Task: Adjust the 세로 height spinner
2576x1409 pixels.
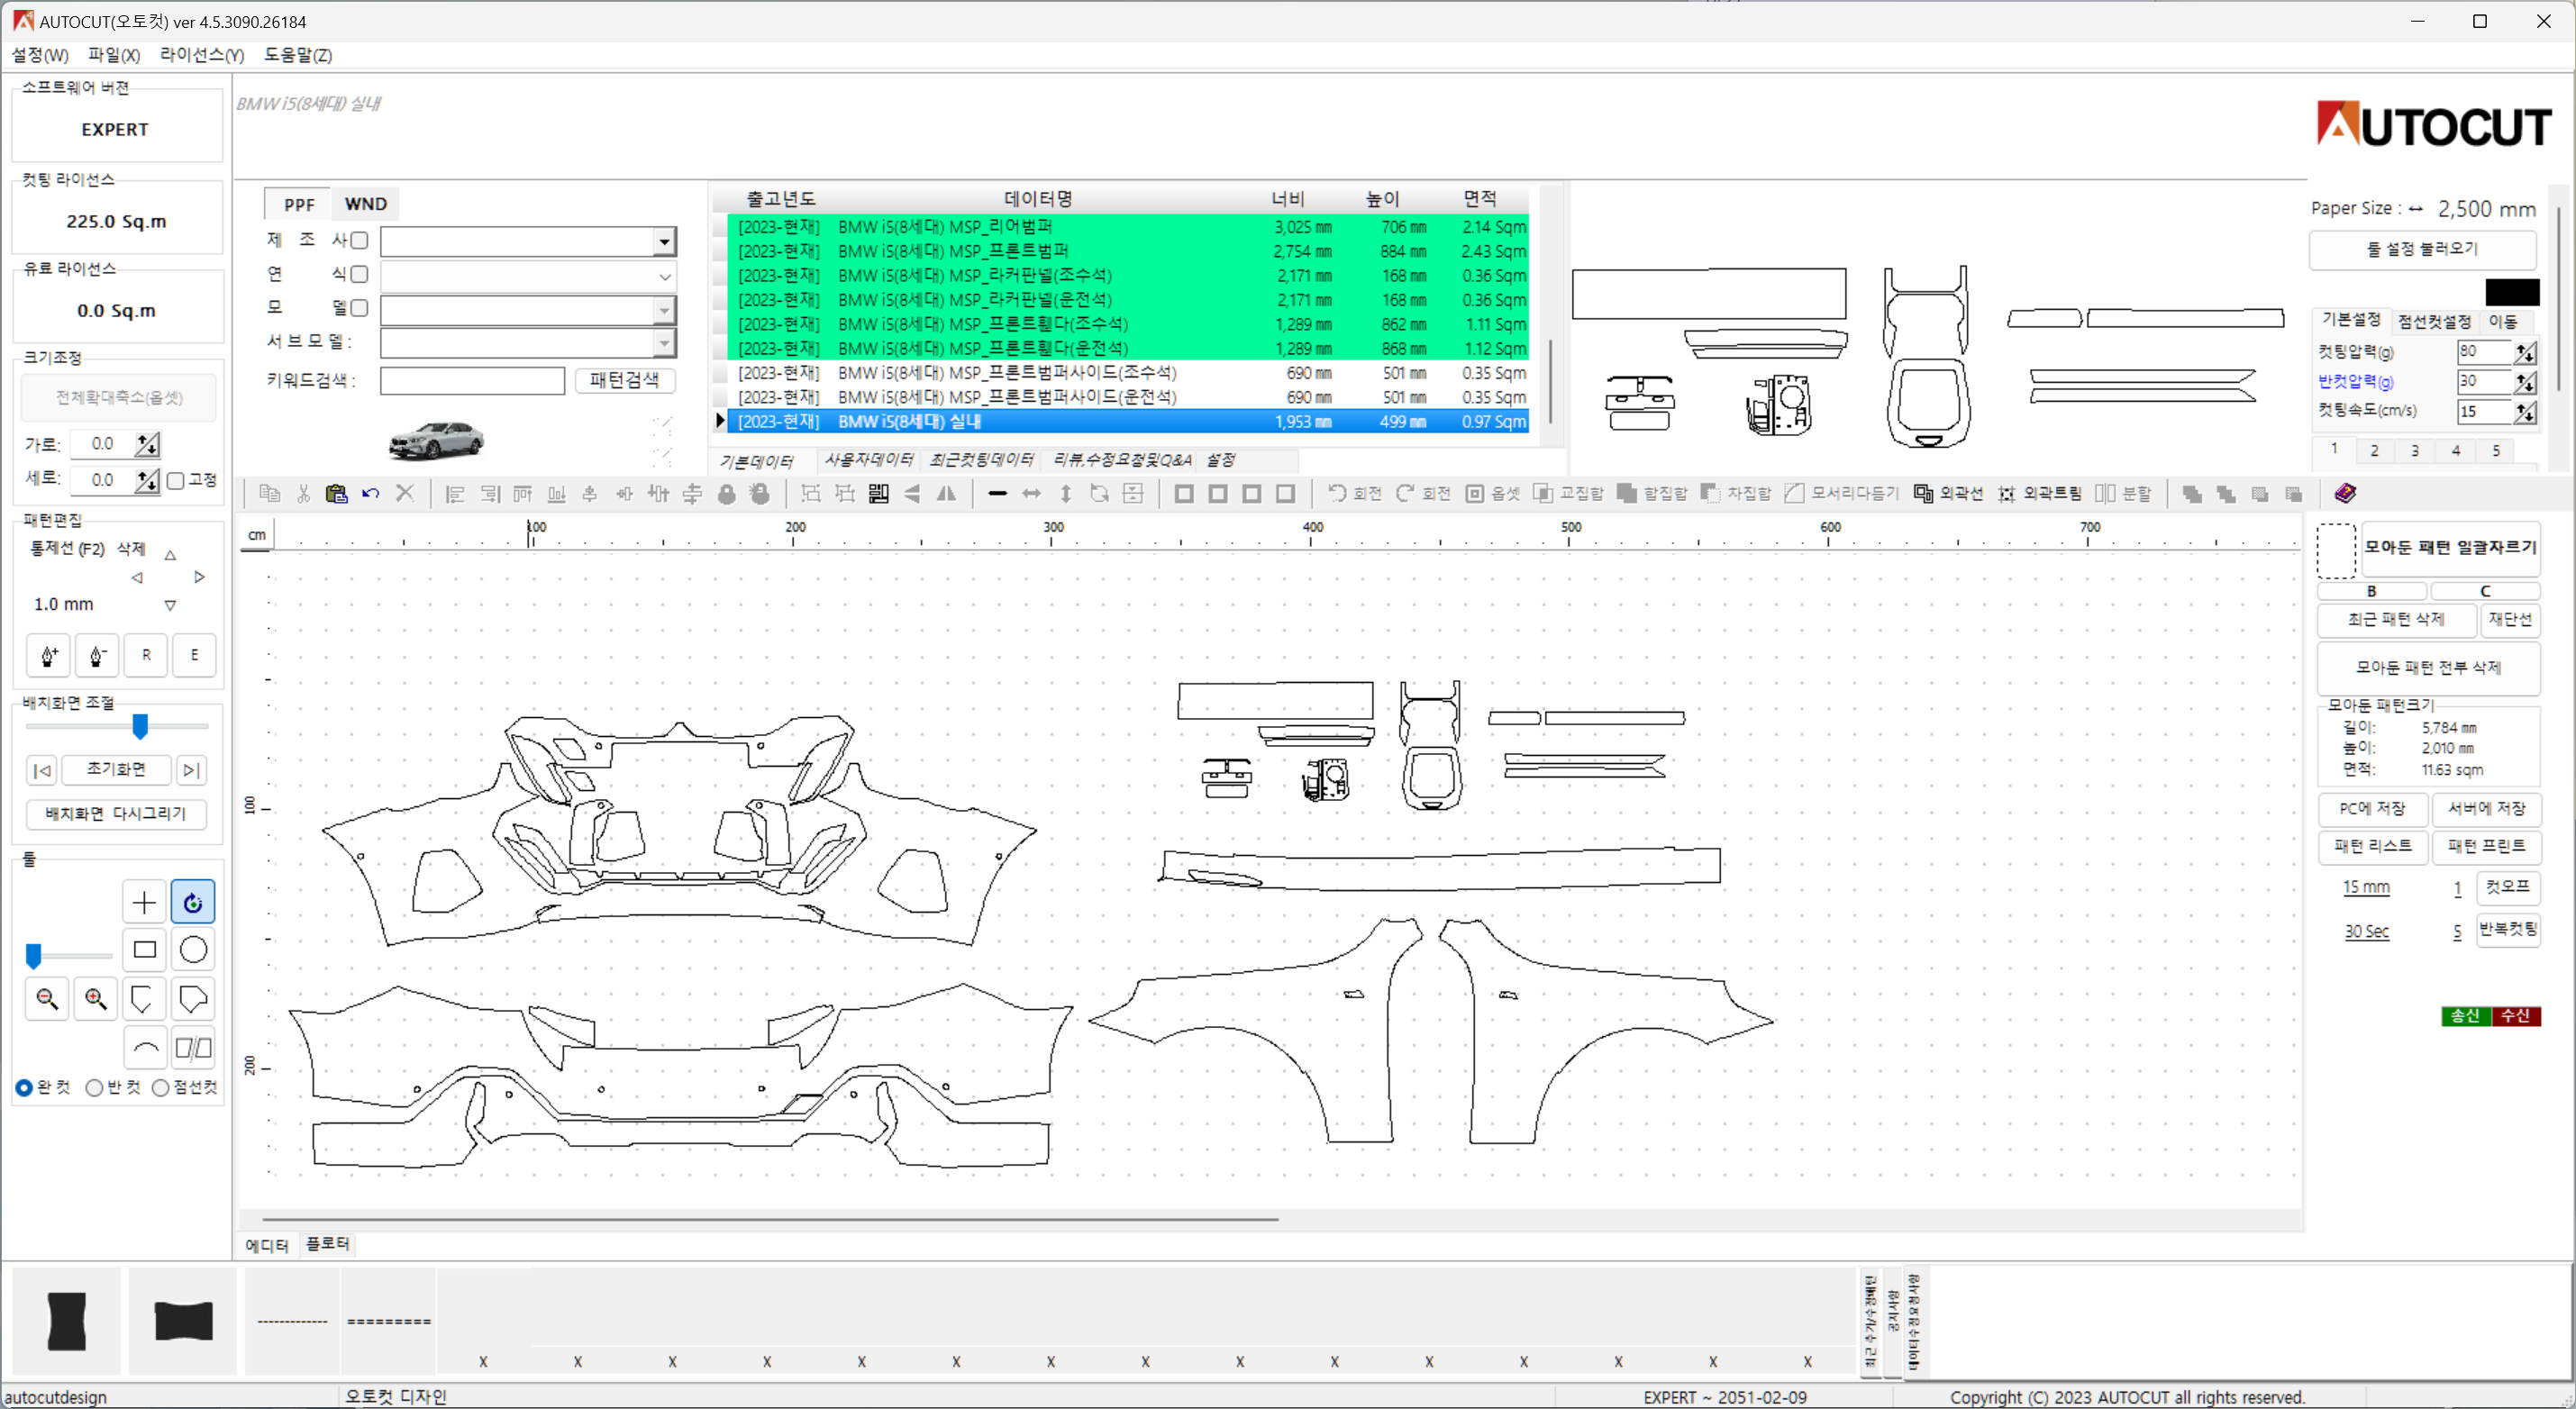Action: coord(147,481)
